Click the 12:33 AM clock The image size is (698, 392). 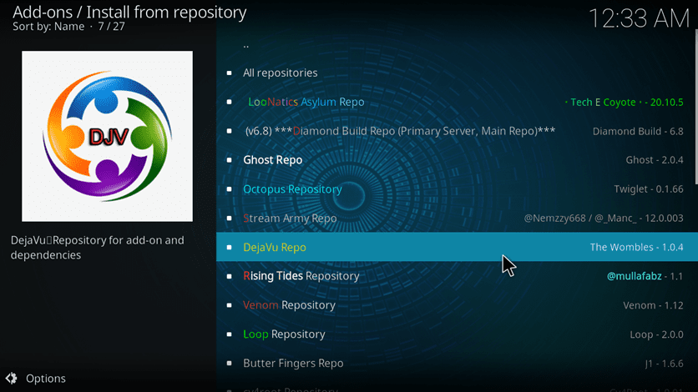639,18
